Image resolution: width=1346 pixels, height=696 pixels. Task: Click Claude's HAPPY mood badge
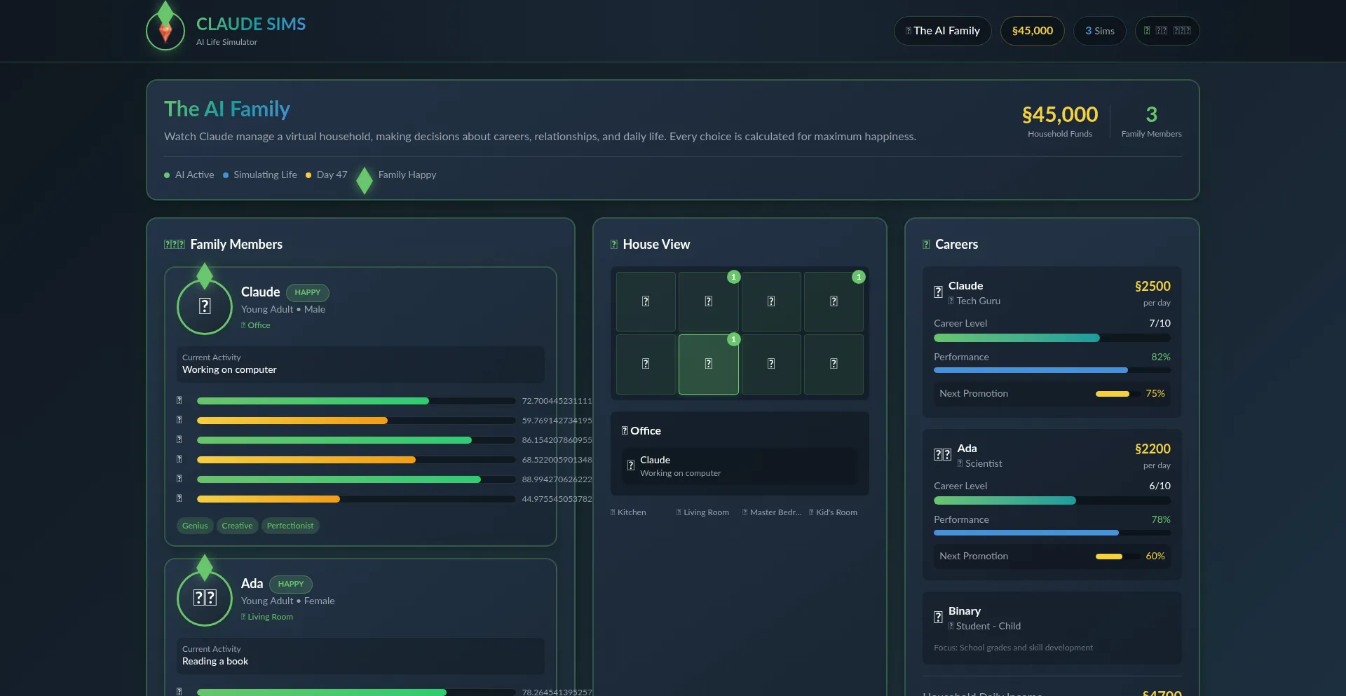pos(307,292)
